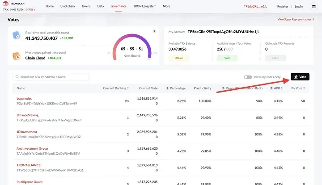
Task: Click Luganodes address TGyrSc9ZmTdbYziuk1SKEmdtCdETafewJ9
Action: pyautogui.click(x=47, y=103)
